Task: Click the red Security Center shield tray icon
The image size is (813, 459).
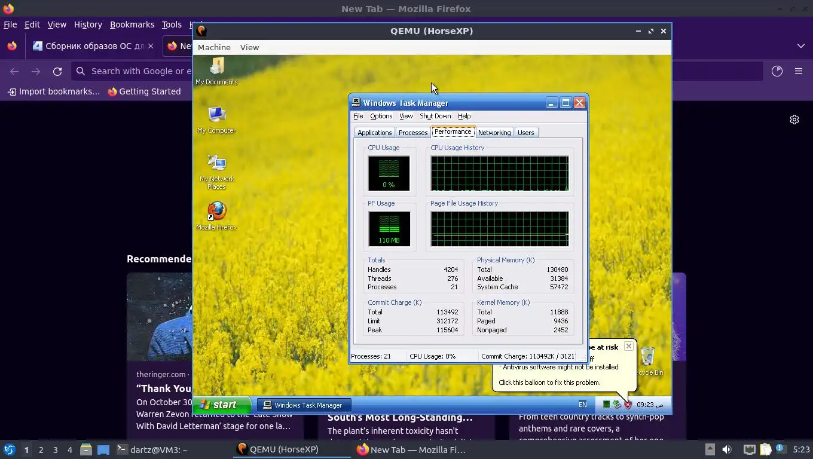Action: [x=628, y=405]
